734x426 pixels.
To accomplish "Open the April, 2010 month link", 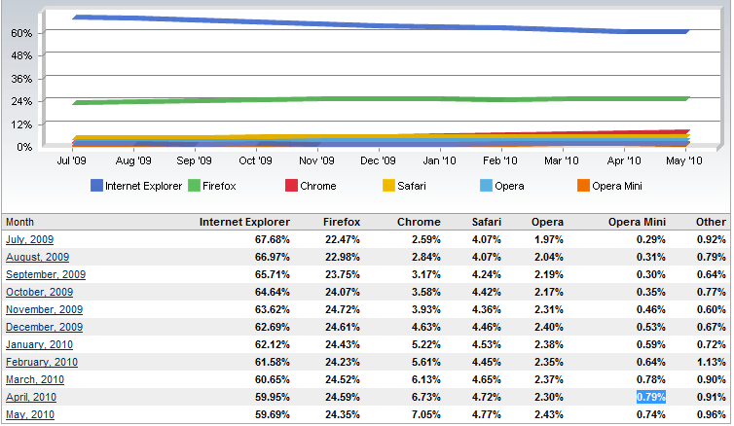I will tap(30, 397).
